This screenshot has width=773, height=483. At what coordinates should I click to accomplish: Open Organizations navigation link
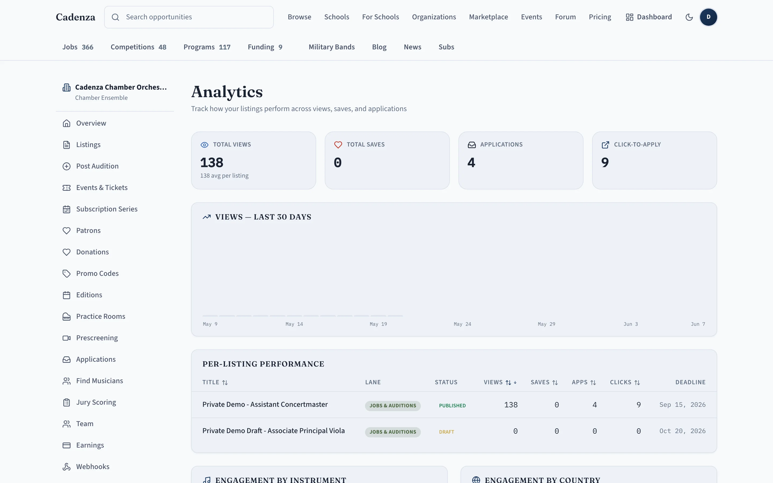434,17
